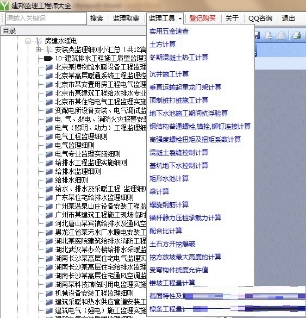Click the 搜索 button
The height and width of the screenshot is (318, 306).
97,18
